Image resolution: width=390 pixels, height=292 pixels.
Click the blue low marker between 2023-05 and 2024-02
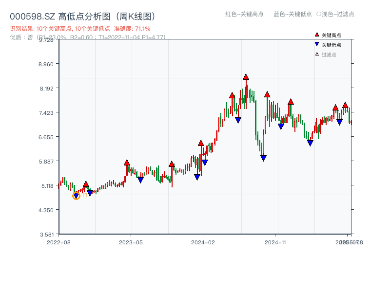click(x=140, y=180)
